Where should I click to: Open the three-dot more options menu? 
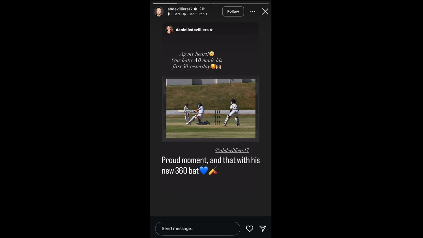(253, 12)
